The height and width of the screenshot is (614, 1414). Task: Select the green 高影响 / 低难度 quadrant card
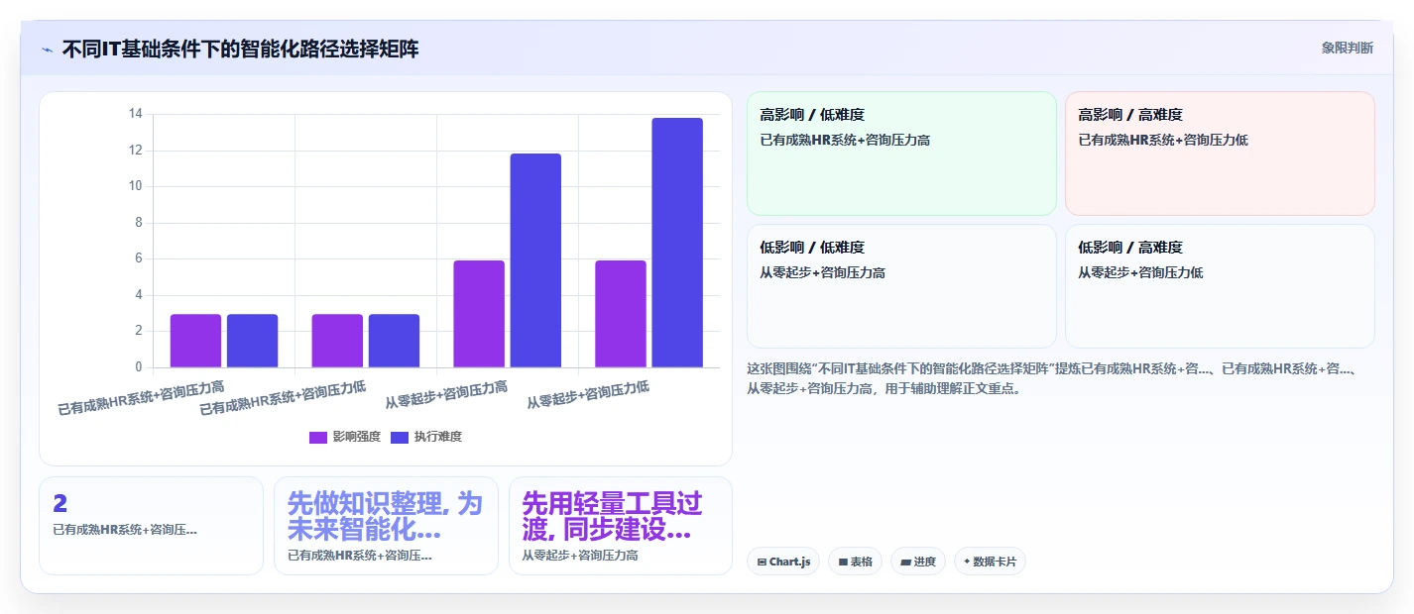(901, 153)
